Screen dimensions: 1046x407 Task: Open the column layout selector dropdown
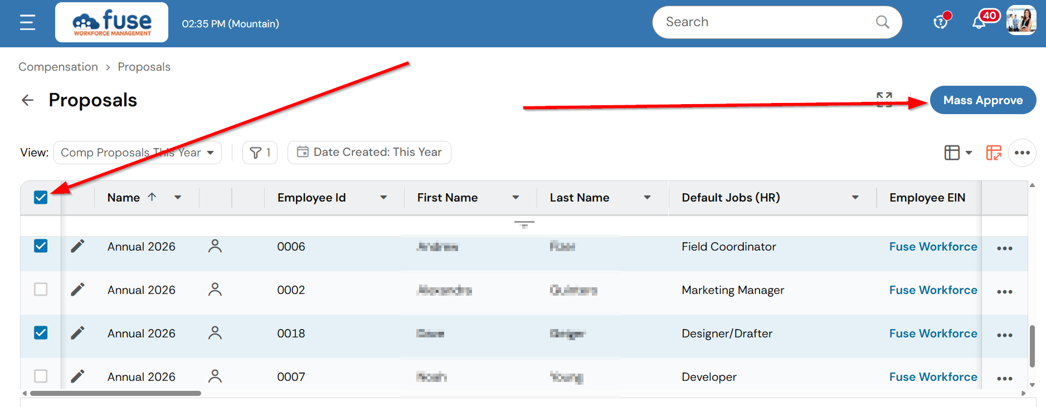pyautogui.click(x=957, y=153)
